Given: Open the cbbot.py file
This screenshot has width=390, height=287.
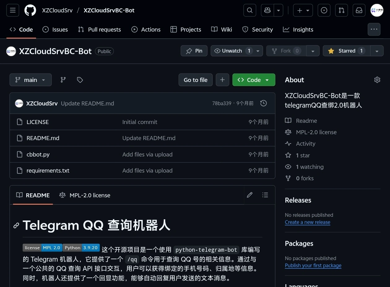Looking at the screenshot, I should pos(38,154).
